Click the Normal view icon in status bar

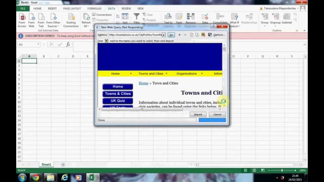[245, 170]
